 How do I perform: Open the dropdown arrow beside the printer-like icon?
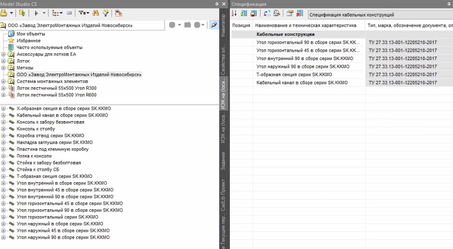click(11, 13)
